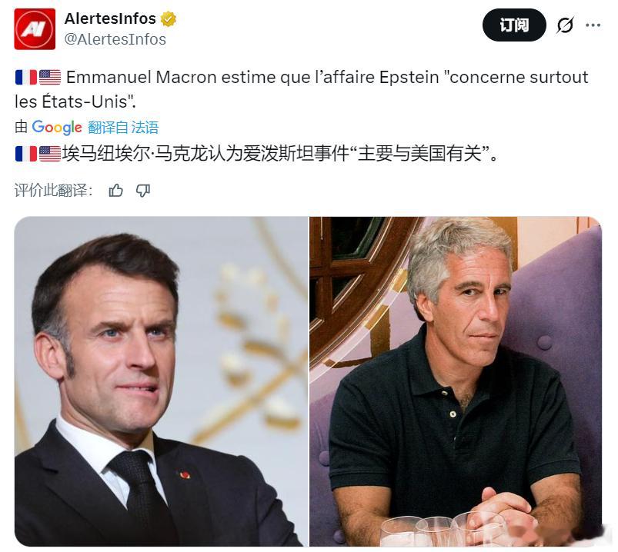The height and width of the screenshot is (552, 618).
Task: Click the 翻译自 法语 translation link
Action: point(123,127)
